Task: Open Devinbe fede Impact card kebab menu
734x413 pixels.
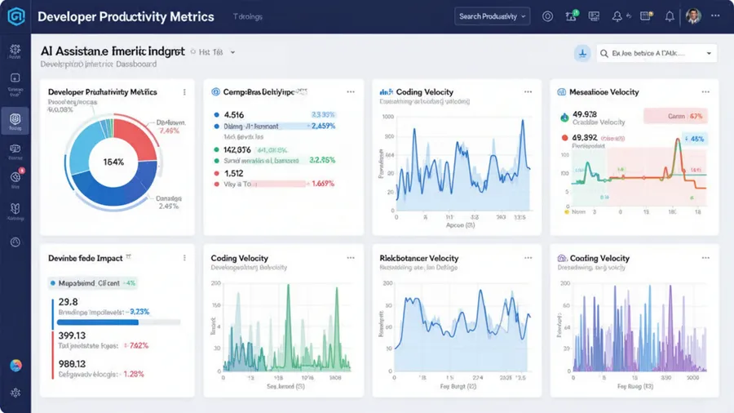Action: pos(184,258)
